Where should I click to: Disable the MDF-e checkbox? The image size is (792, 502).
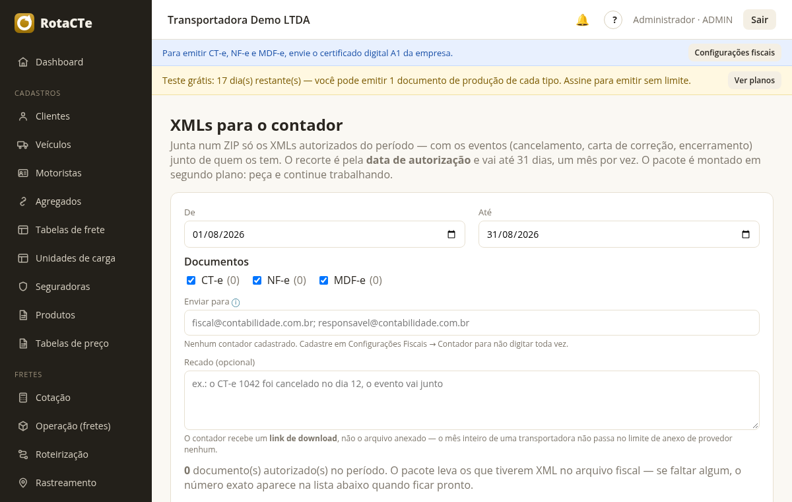pos(324,280)
